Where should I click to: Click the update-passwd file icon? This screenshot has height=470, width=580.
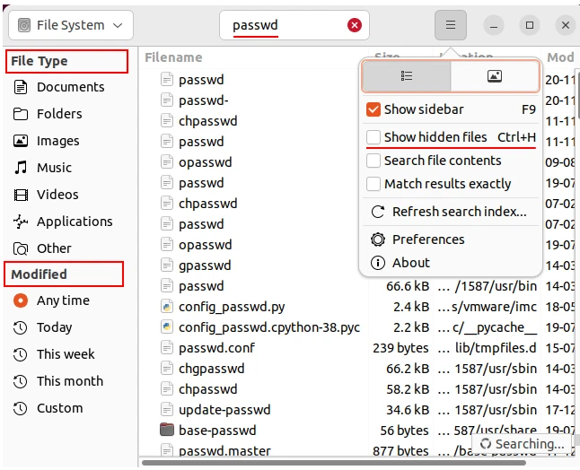[x=167, y=409]
